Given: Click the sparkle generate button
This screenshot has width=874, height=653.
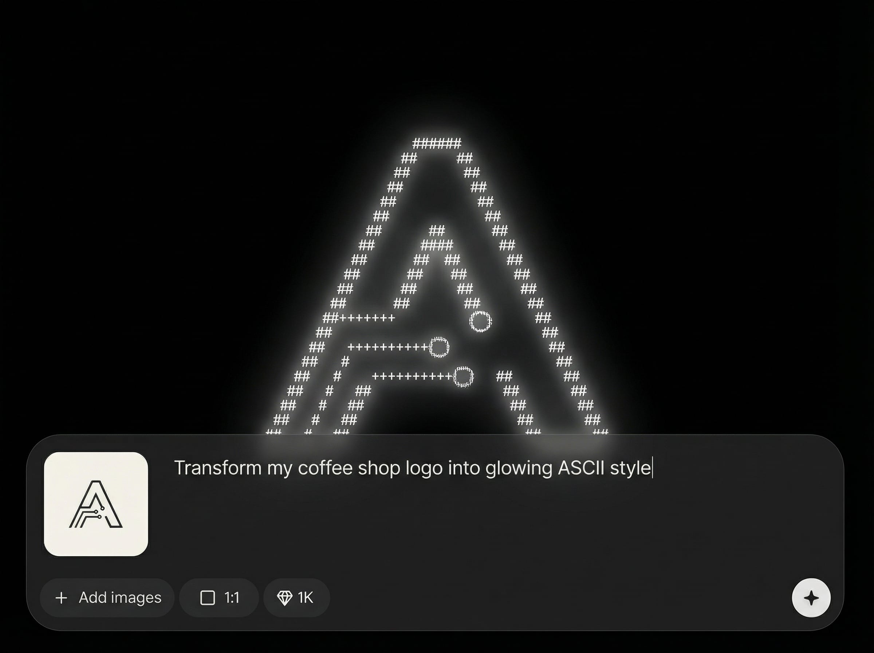Looking at the screenshot, I should 811,598.
